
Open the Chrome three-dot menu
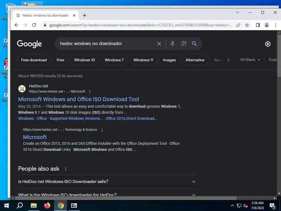[276, 25]
